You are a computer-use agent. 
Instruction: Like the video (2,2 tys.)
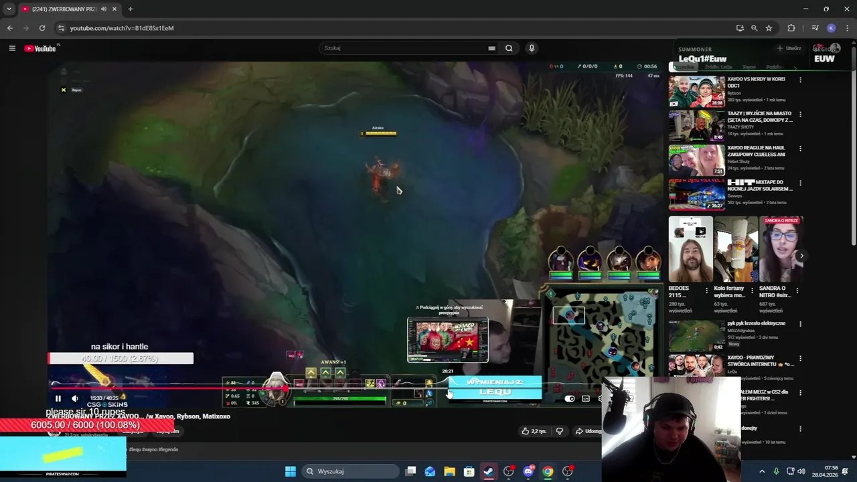534,431
